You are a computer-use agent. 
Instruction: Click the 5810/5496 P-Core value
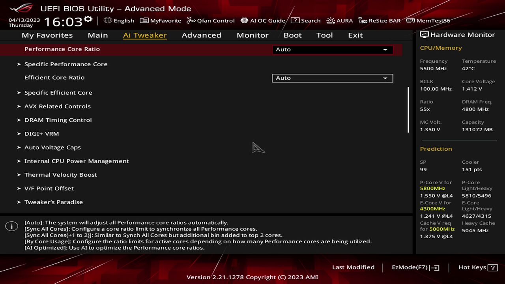click(477, 196)
